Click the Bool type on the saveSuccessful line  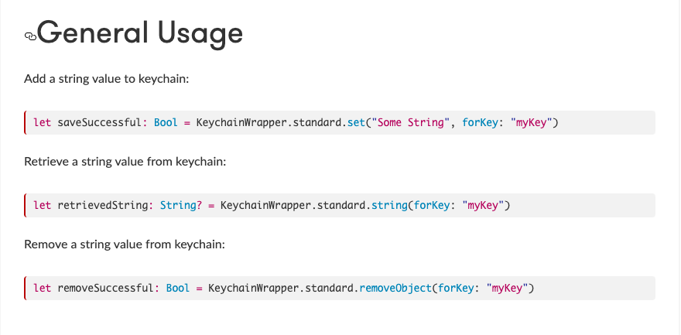click(166, 122)
